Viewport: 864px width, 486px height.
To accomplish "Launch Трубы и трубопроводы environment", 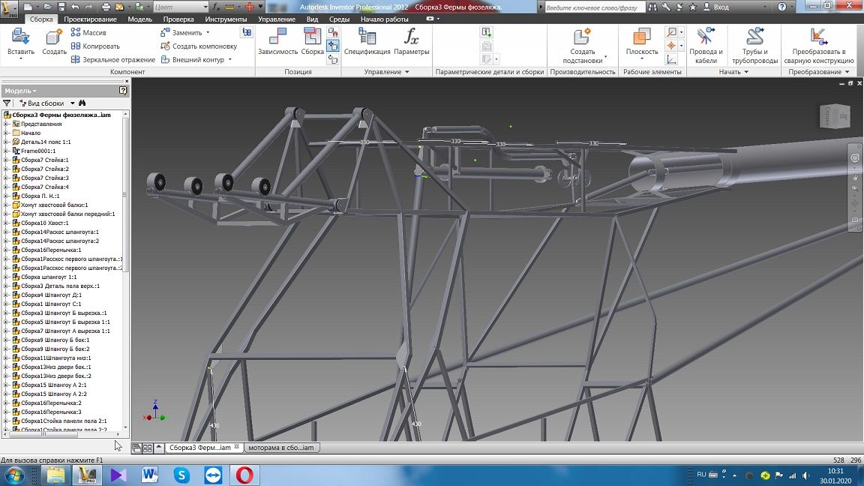I will (x=754, y=37).
